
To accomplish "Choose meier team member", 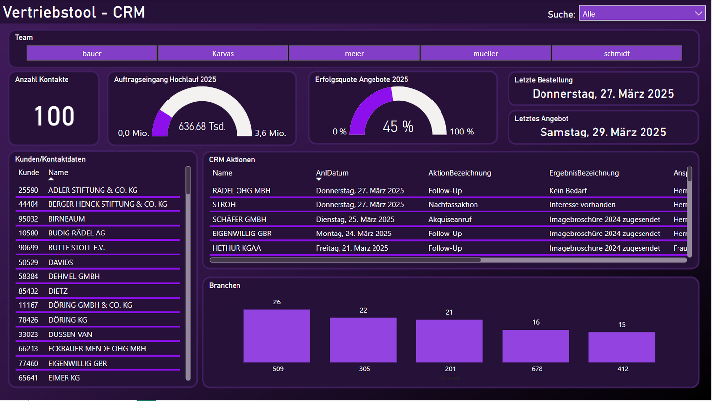I will coord(354,53).
